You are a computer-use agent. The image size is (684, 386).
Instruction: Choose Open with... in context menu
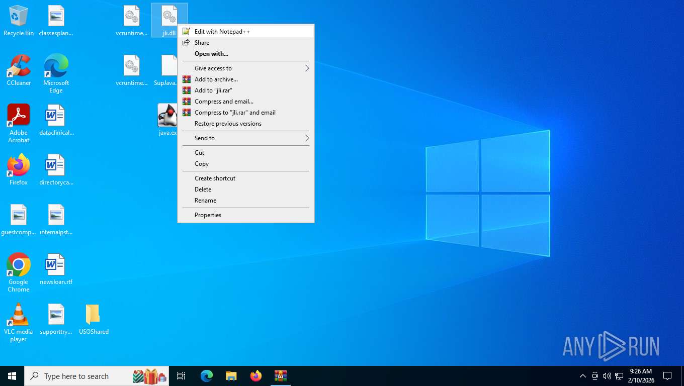pos(246,54)
